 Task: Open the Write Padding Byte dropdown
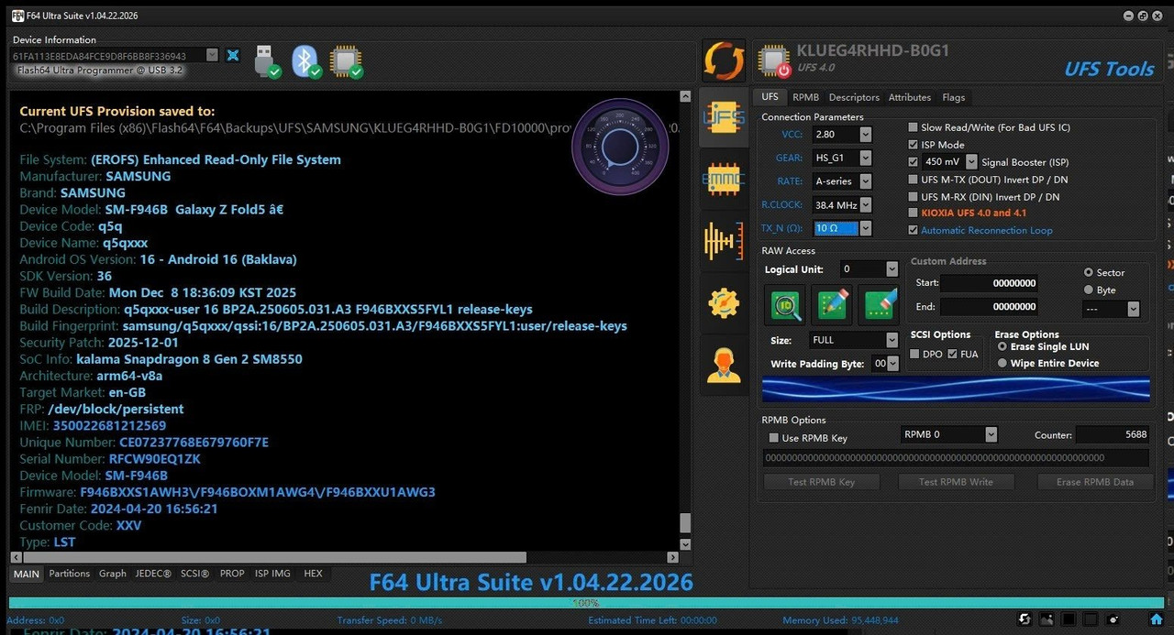pyautogui.click(x=893, y=364)
